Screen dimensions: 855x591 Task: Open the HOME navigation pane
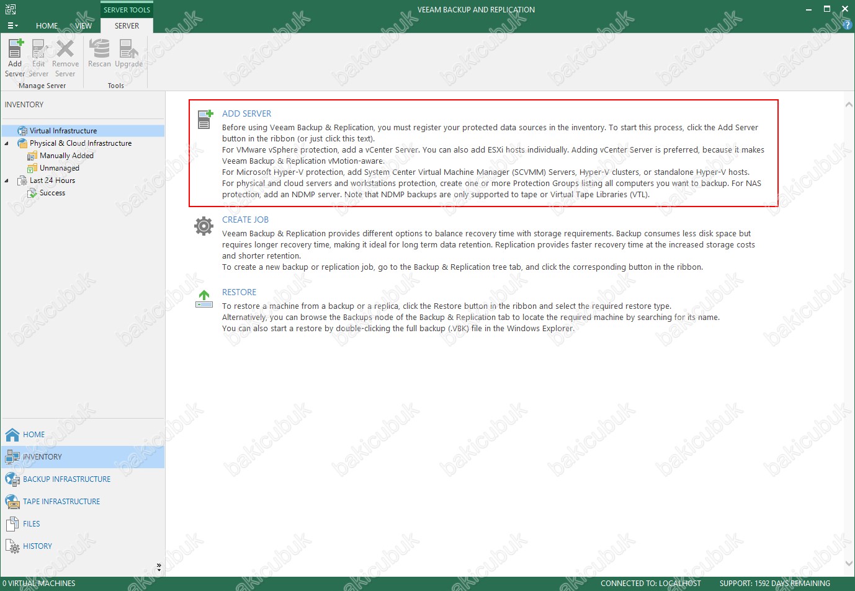point(83,435)
